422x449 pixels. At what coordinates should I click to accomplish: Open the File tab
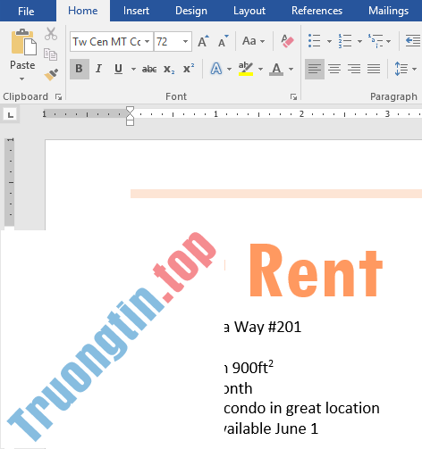click(x=26, y=11)
